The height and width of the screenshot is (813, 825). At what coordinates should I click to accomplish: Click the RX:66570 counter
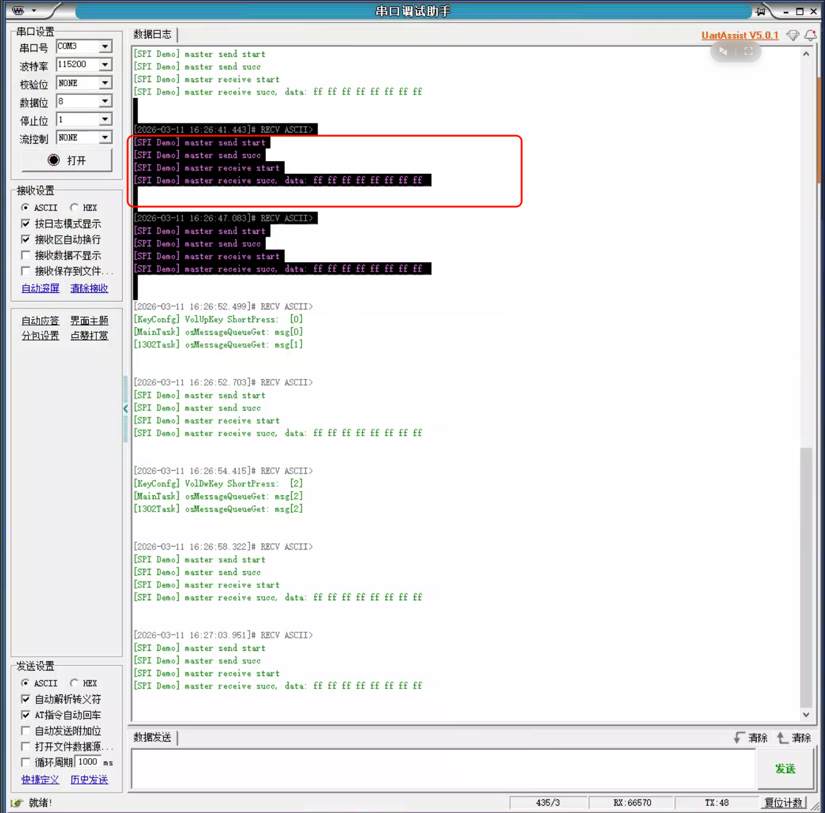(632, 803)
